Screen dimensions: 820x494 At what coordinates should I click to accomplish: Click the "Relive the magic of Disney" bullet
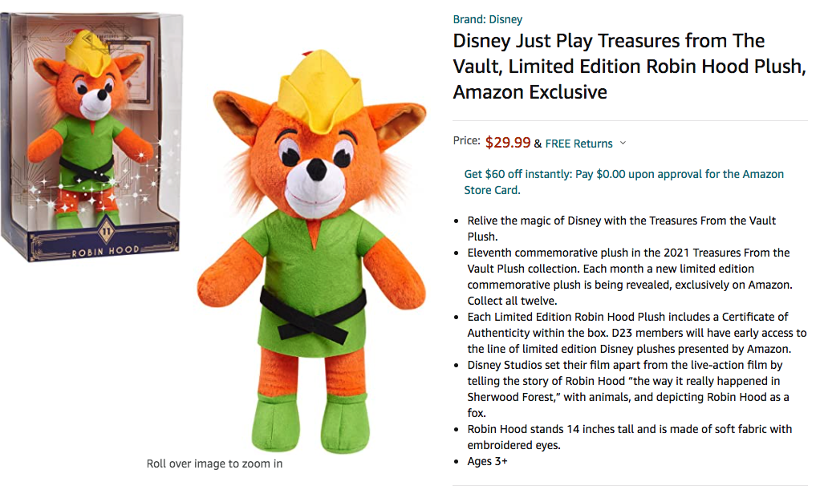pos(622,229)
